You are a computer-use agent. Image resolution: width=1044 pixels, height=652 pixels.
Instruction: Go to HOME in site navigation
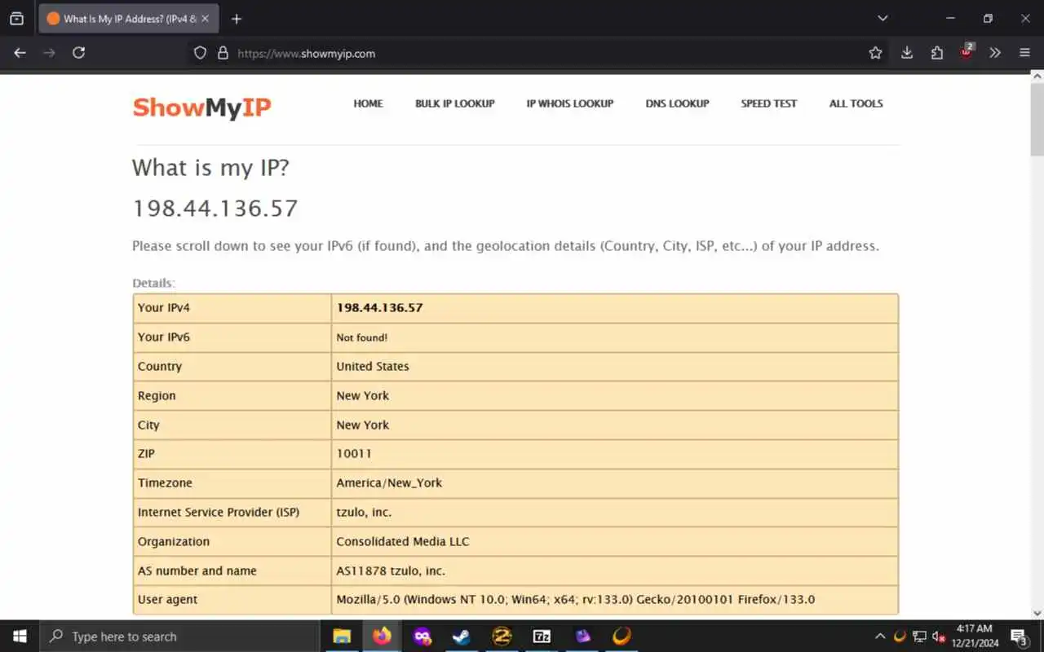coord(368,104)
